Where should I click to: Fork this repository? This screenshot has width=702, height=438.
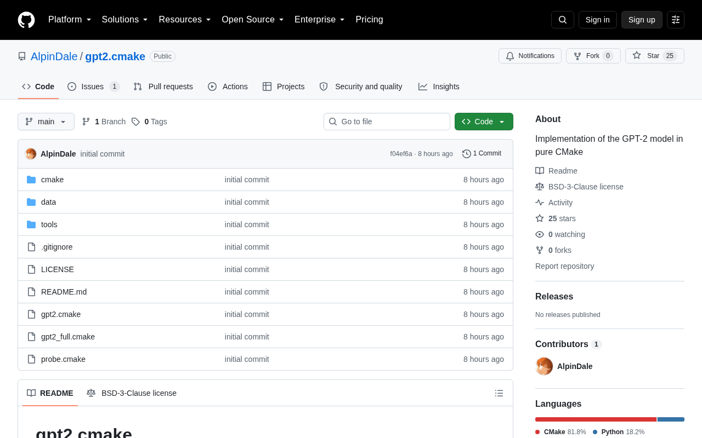click(x=593, y=56)
